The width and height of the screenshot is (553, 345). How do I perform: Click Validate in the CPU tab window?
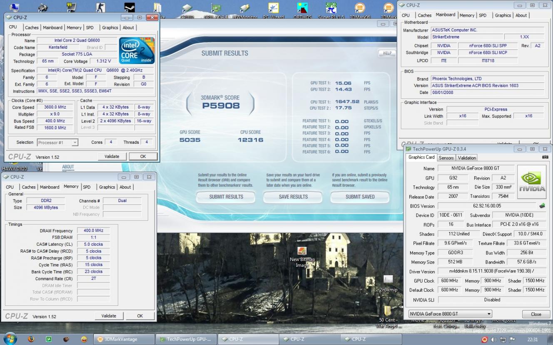[x=112, y=156]
